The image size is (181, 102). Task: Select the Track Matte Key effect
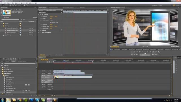click(x=10, y=90)
